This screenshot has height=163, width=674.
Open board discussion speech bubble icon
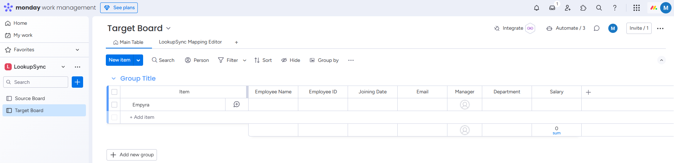pyautogui.click(x=597, y=28)
